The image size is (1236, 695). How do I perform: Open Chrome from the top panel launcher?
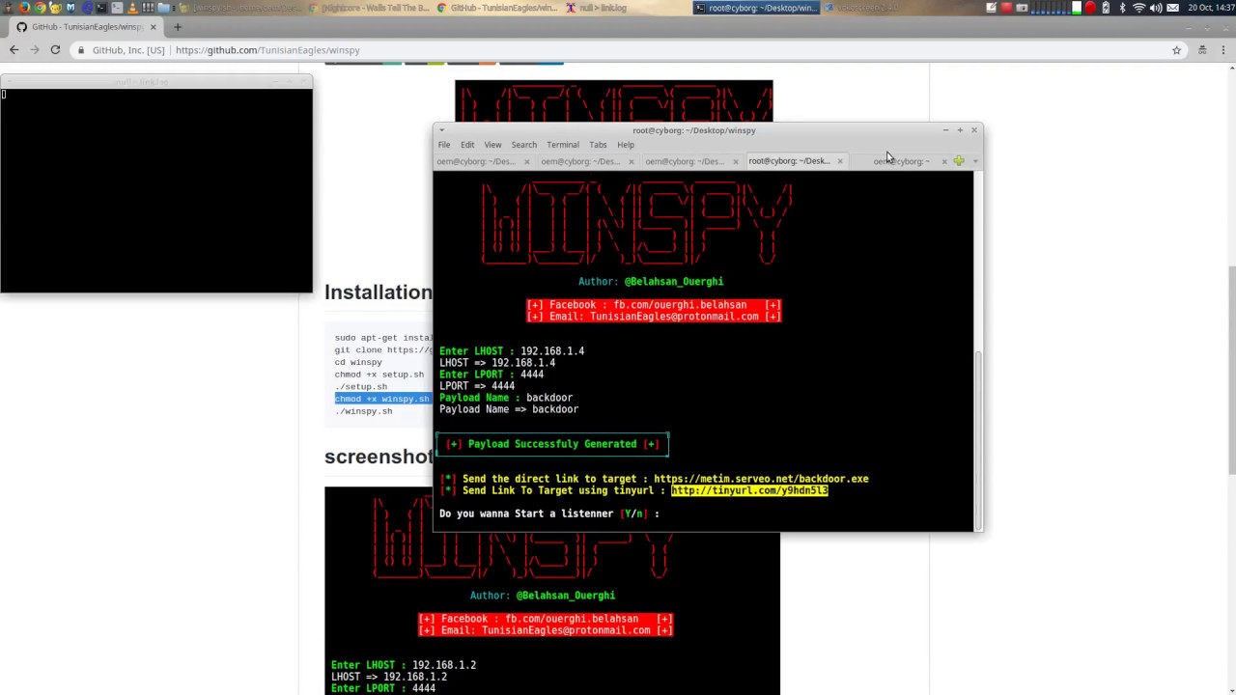click(40, 8)
